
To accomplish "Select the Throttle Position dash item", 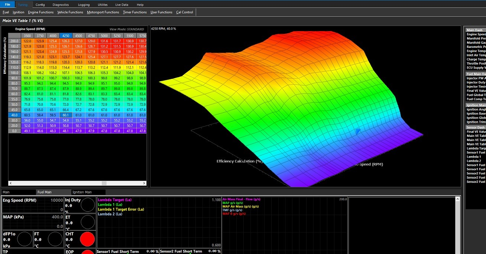I will (x=476, y=63).
